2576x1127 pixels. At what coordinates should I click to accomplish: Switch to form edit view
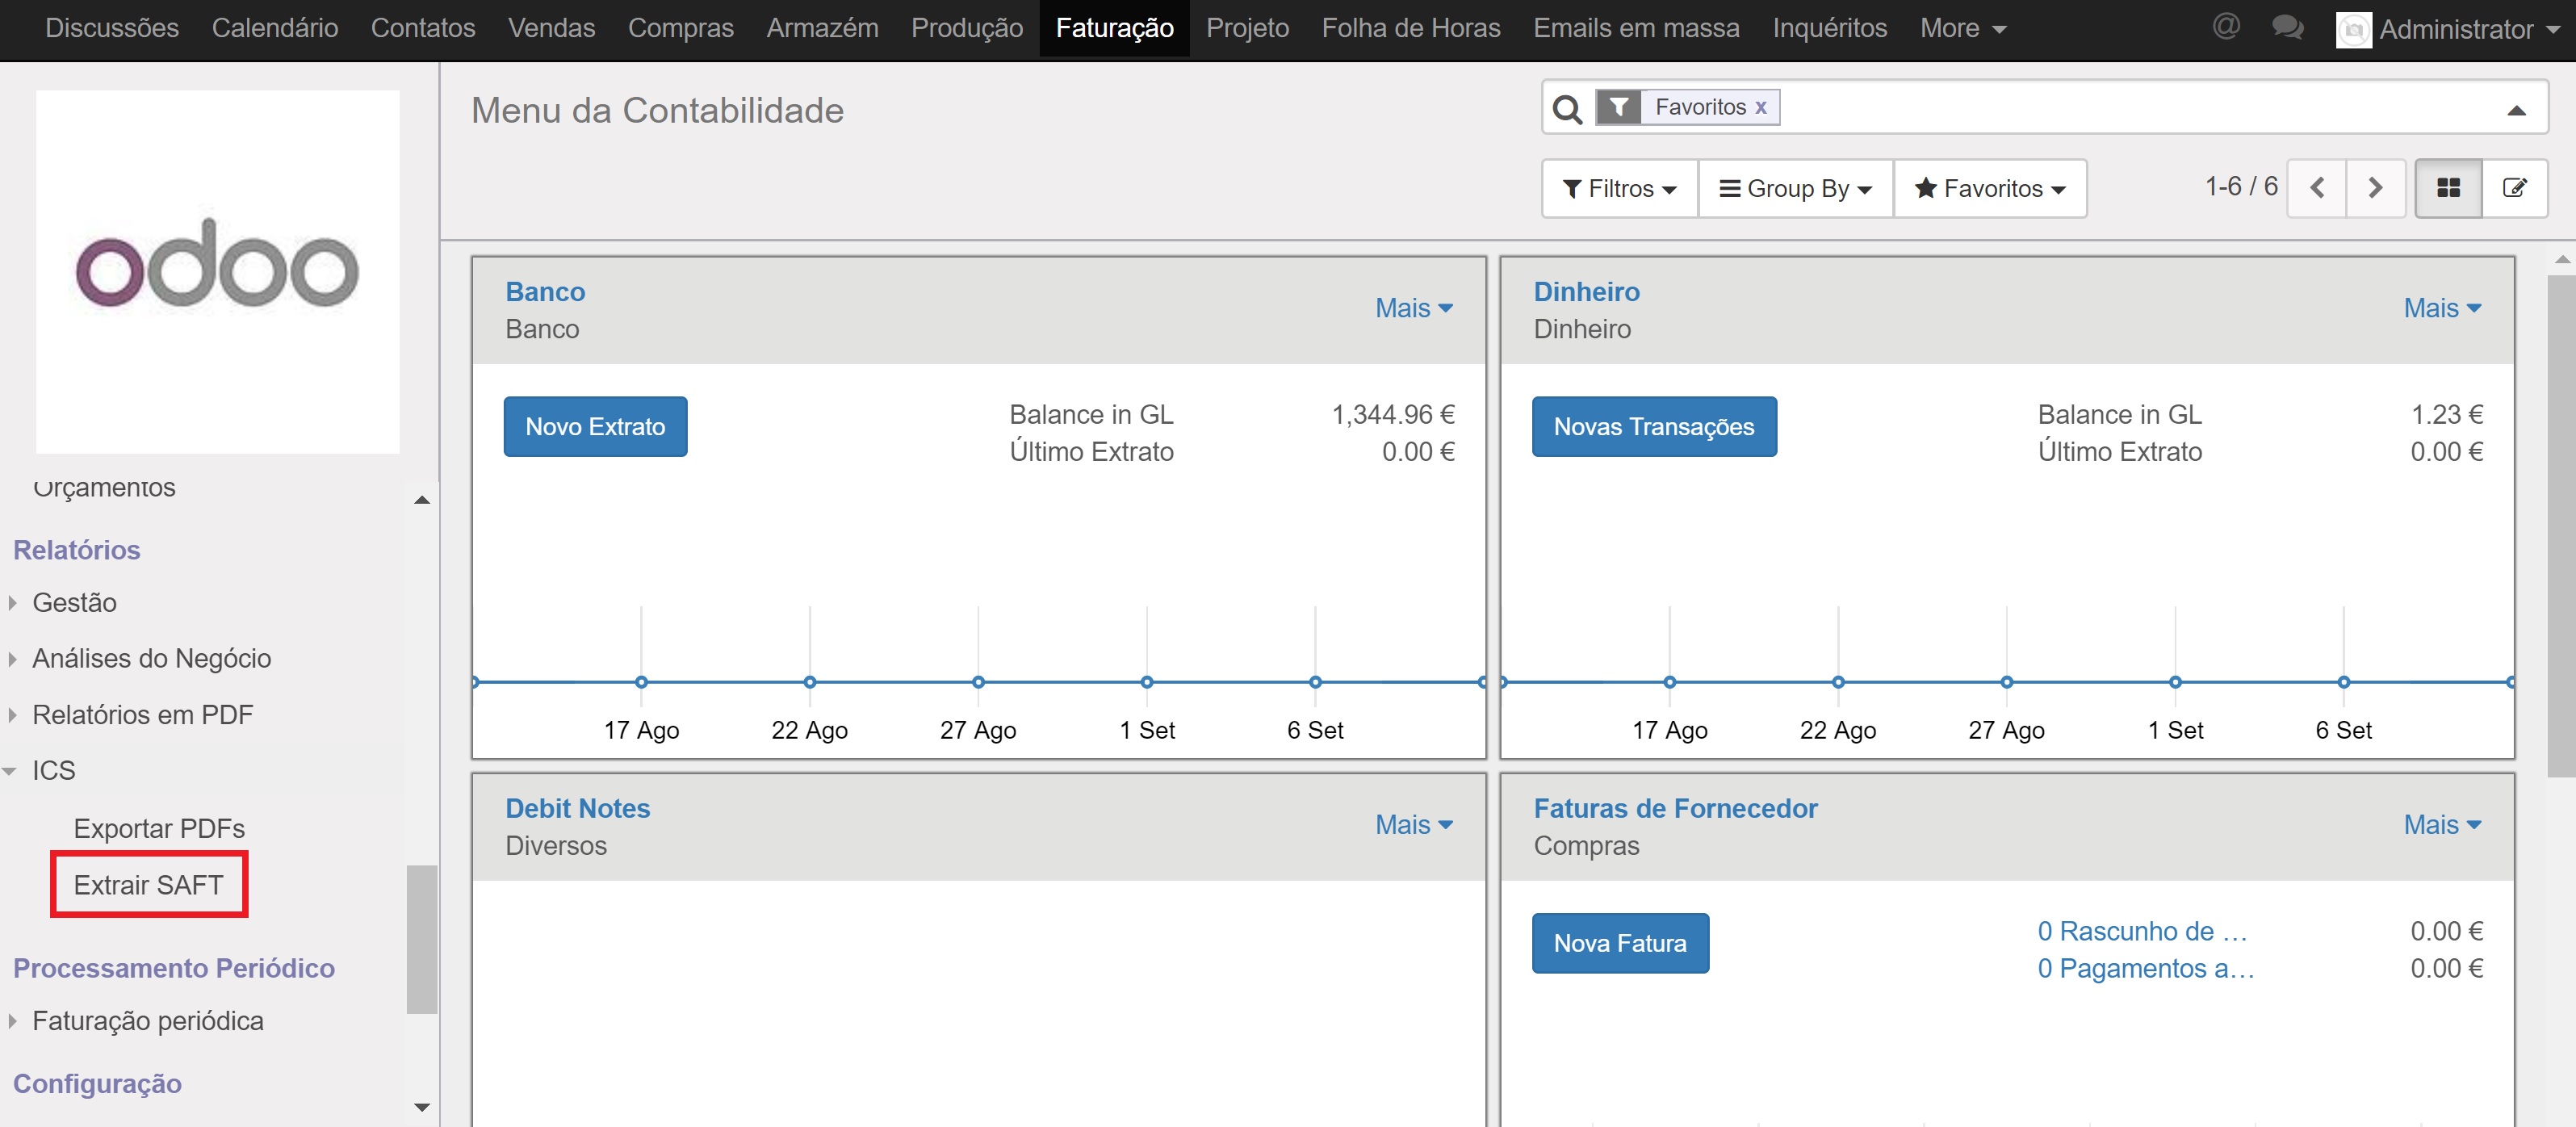tap(2514, 188)
